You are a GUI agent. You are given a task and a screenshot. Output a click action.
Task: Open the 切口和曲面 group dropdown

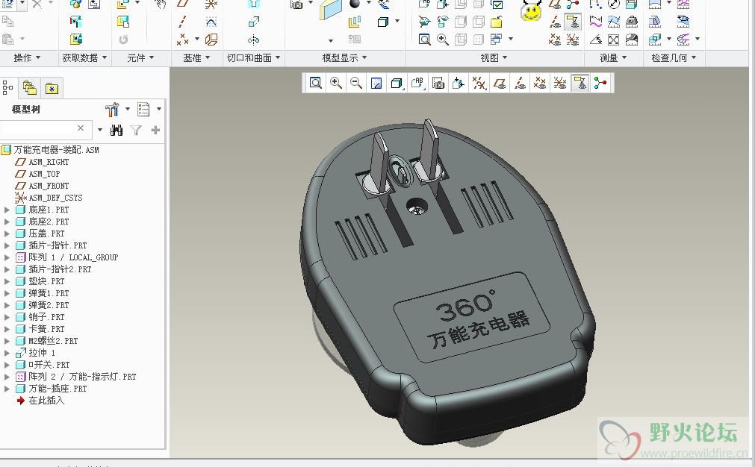click(254, 57)
